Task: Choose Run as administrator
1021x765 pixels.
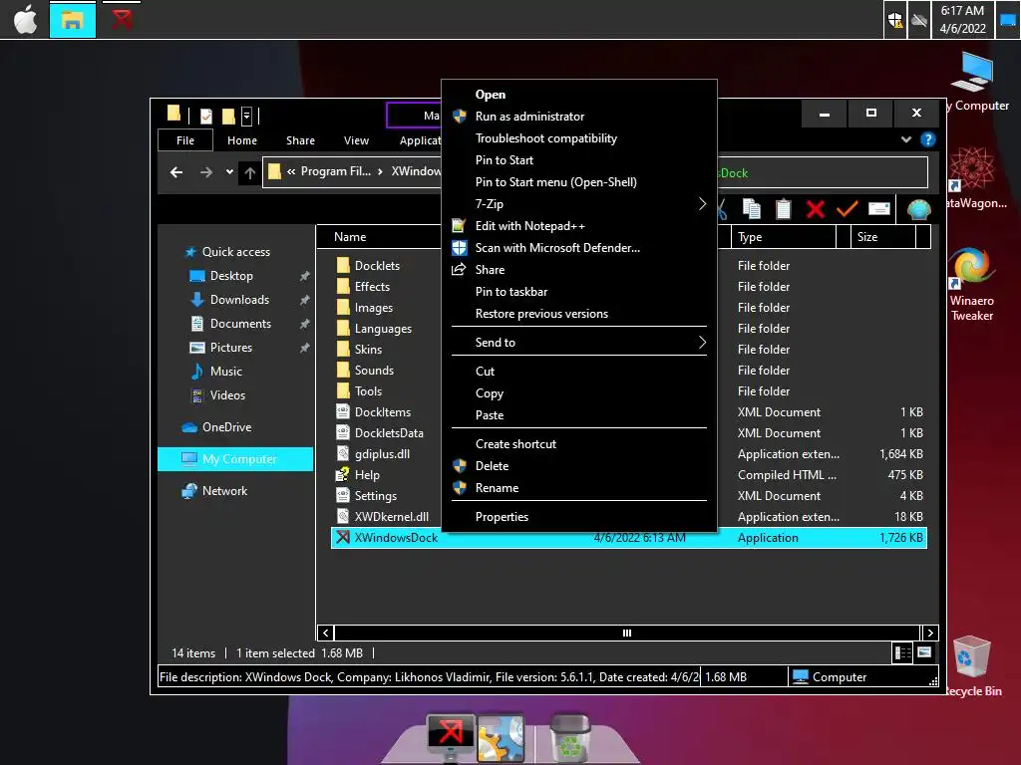Action: coord(529,117)
